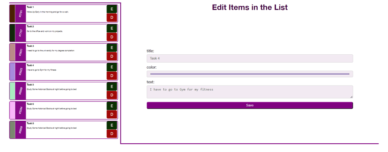This screenshot has height=152, width=388.
Task: Click the title input containing Task 4
Action: [x=250, y=58]
